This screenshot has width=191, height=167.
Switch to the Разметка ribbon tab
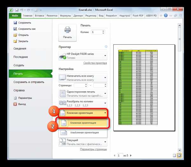coord(52,16)
